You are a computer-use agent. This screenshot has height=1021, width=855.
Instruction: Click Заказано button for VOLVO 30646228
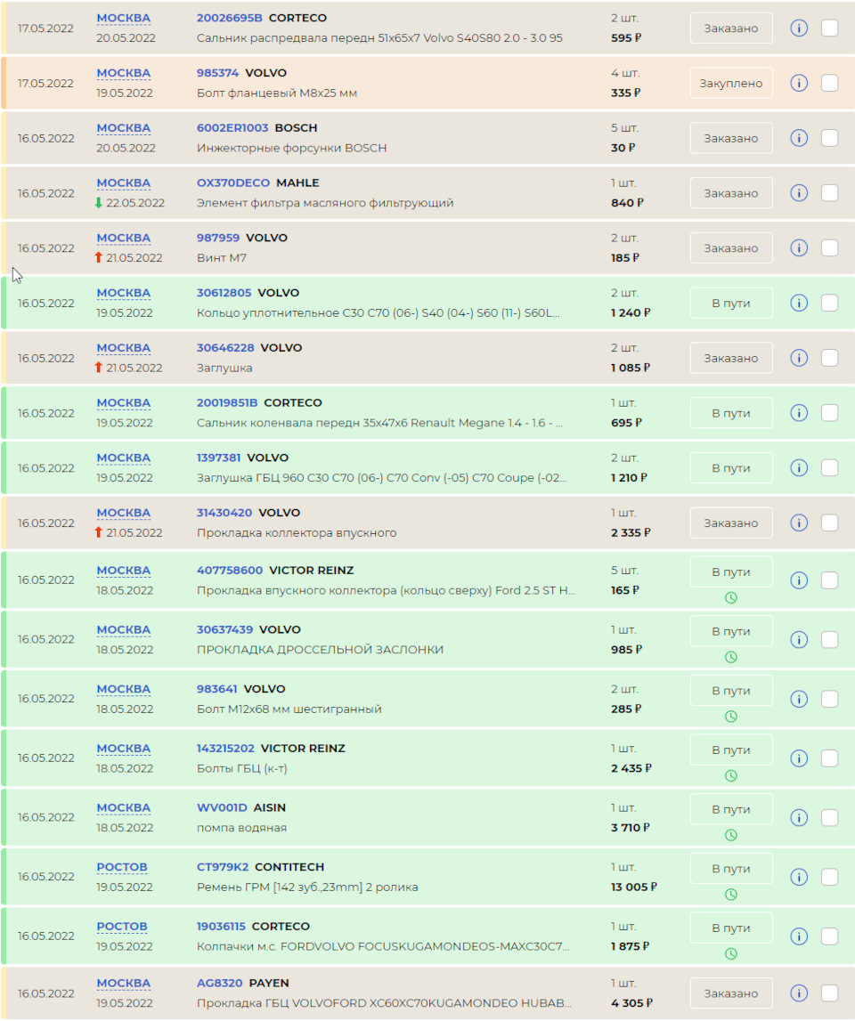tap(731, 359)
